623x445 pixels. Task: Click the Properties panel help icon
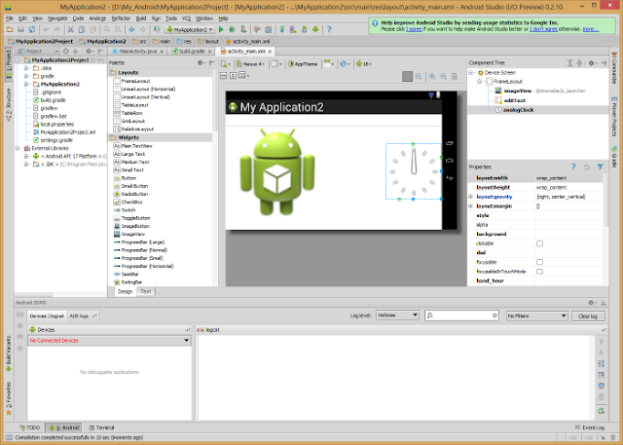pyautogui.click(x=573, y=167)
